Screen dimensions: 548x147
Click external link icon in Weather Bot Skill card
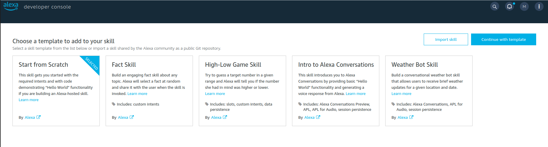click(x=411, y=117)
